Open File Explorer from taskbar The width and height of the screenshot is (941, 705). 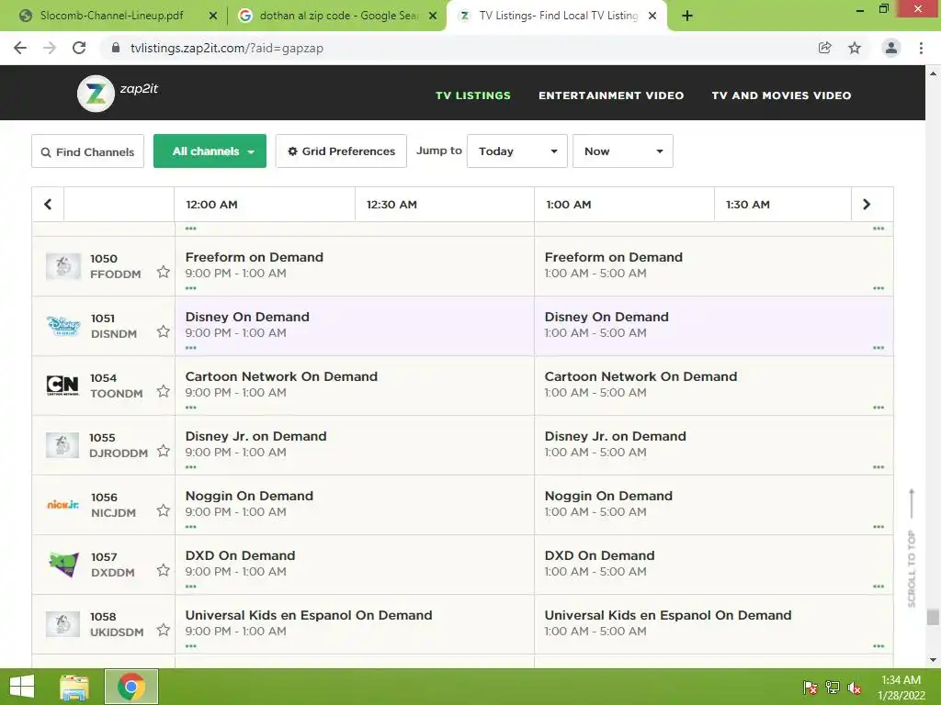[x=74, y=687]
